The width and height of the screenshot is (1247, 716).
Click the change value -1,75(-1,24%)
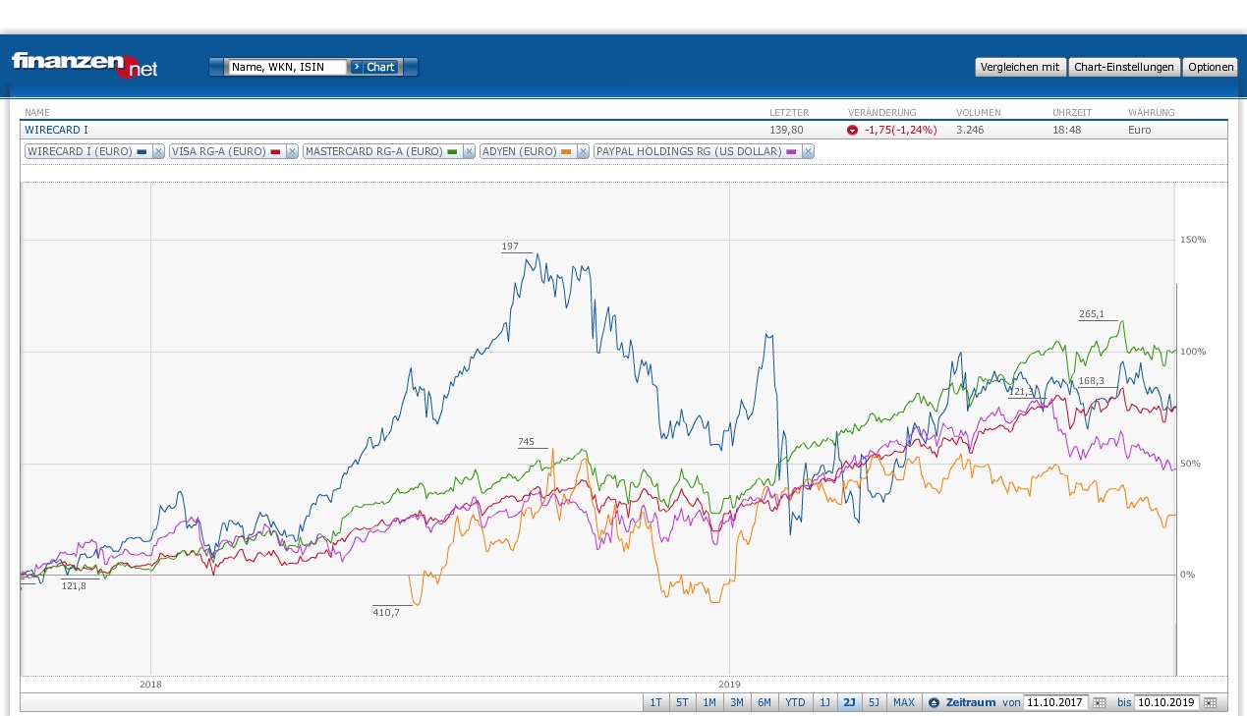pyautogui.click(x=900, y=130)
